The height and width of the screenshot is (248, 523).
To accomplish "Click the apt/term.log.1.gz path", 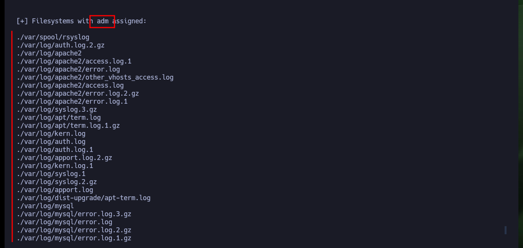I will click(68, 126).
